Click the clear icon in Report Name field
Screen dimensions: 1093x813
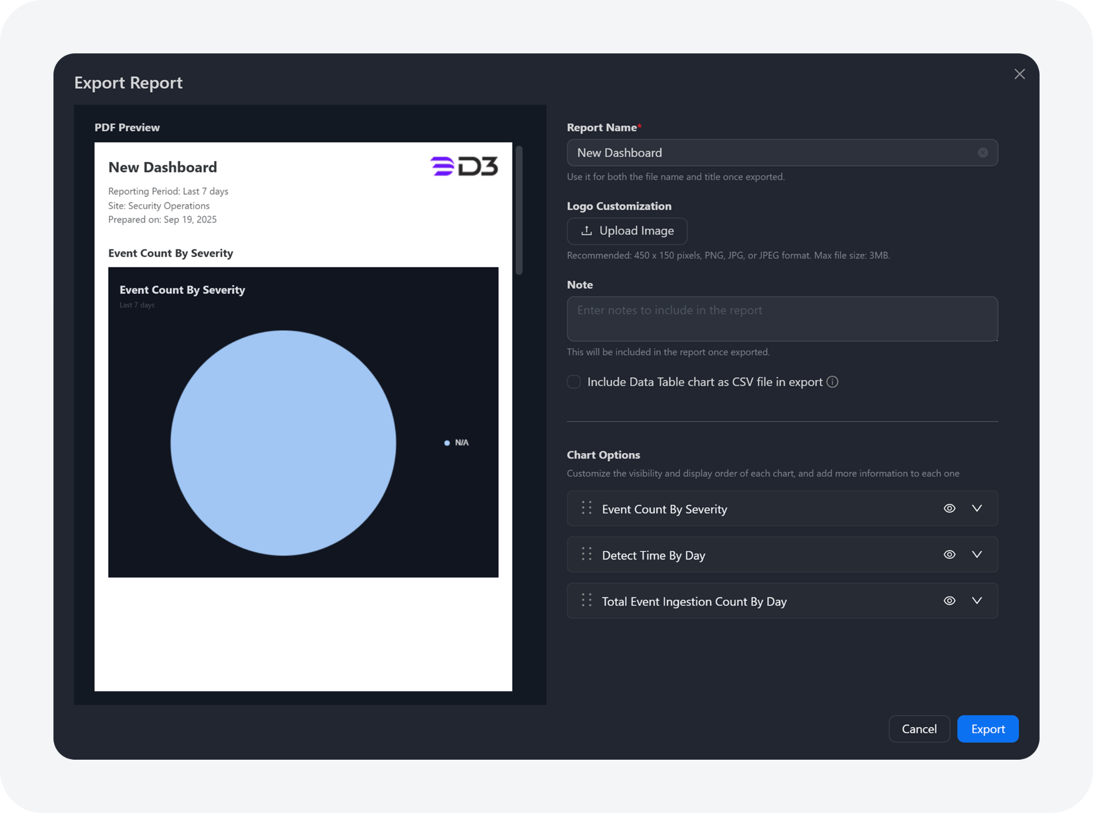[983, 153]
